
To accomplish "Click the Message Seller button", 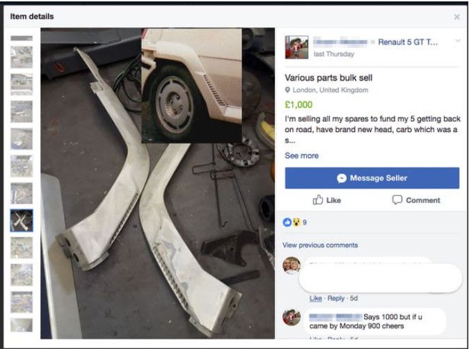I will [372, 178].
